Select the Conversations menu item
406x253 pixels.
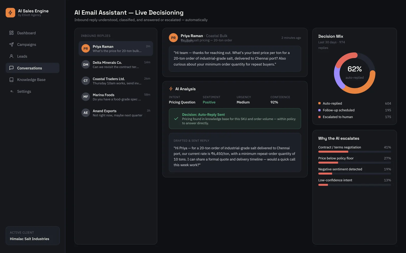click(x=32, y=68)
